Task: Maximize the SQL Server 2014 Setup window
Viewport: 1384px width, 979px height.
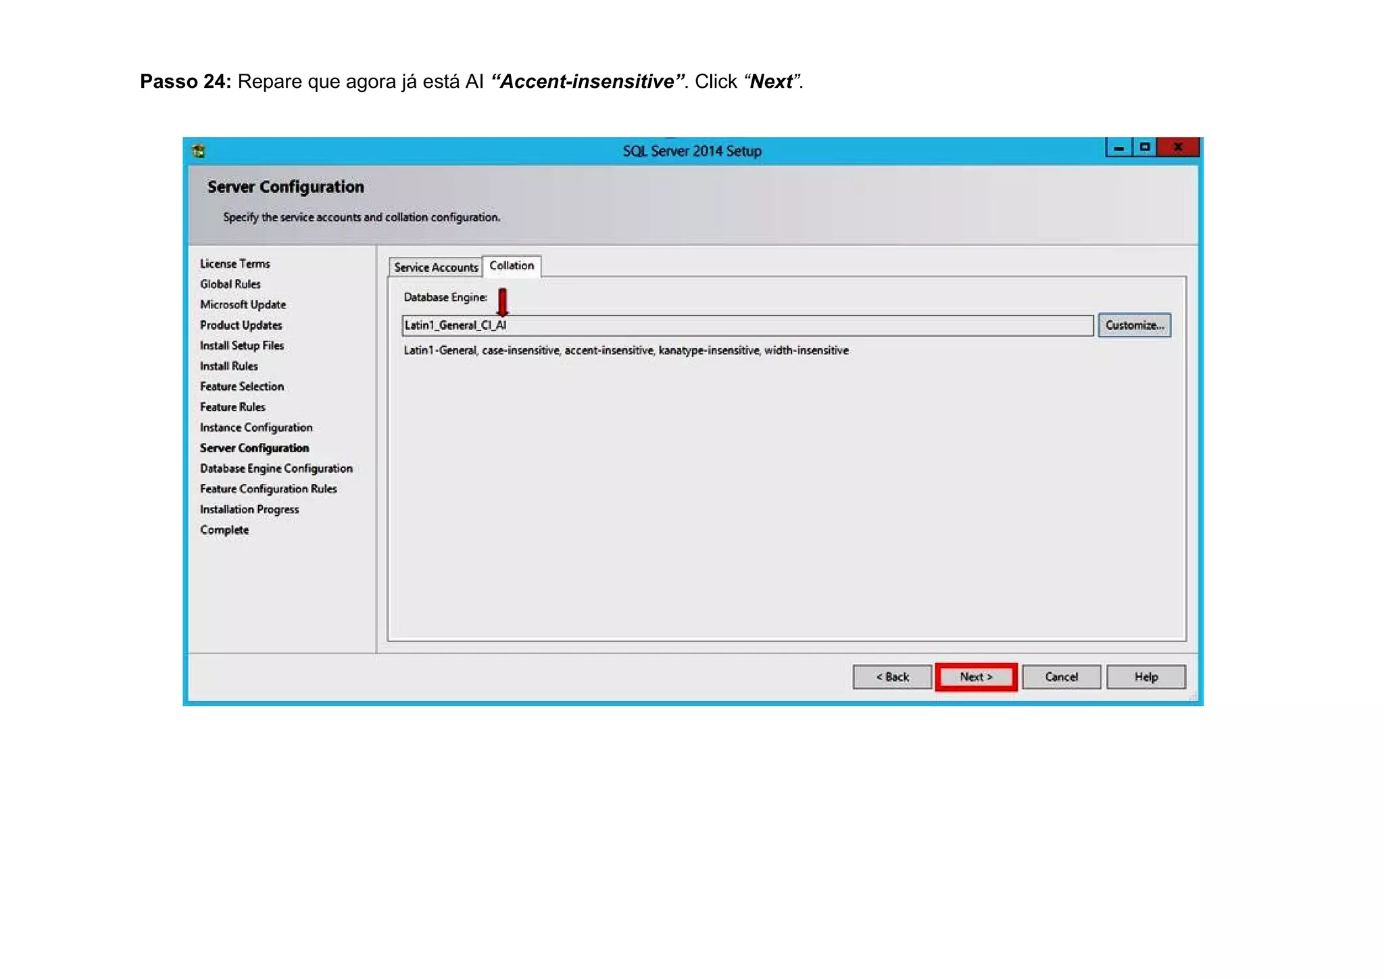Action: 1144,147
